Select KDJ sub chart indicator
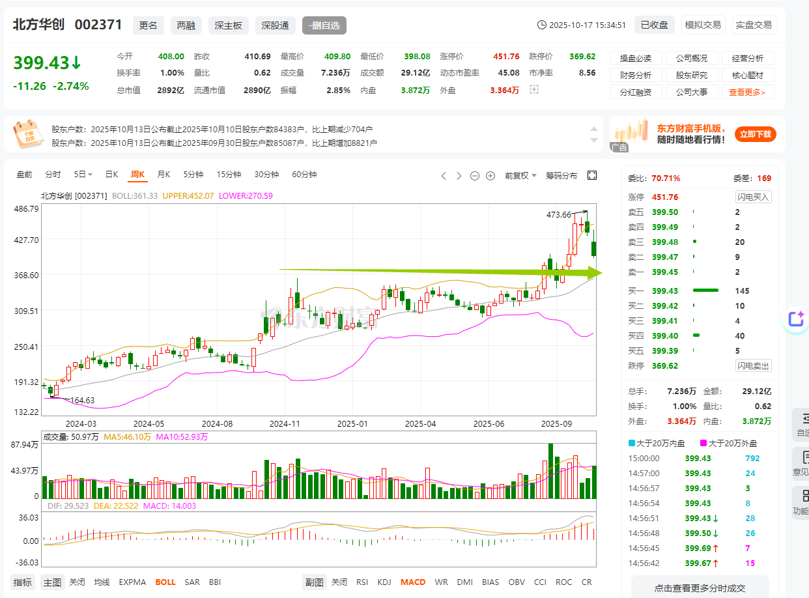Screen dimensions: 809x598 pyautogui.click(x=384, y=582)
